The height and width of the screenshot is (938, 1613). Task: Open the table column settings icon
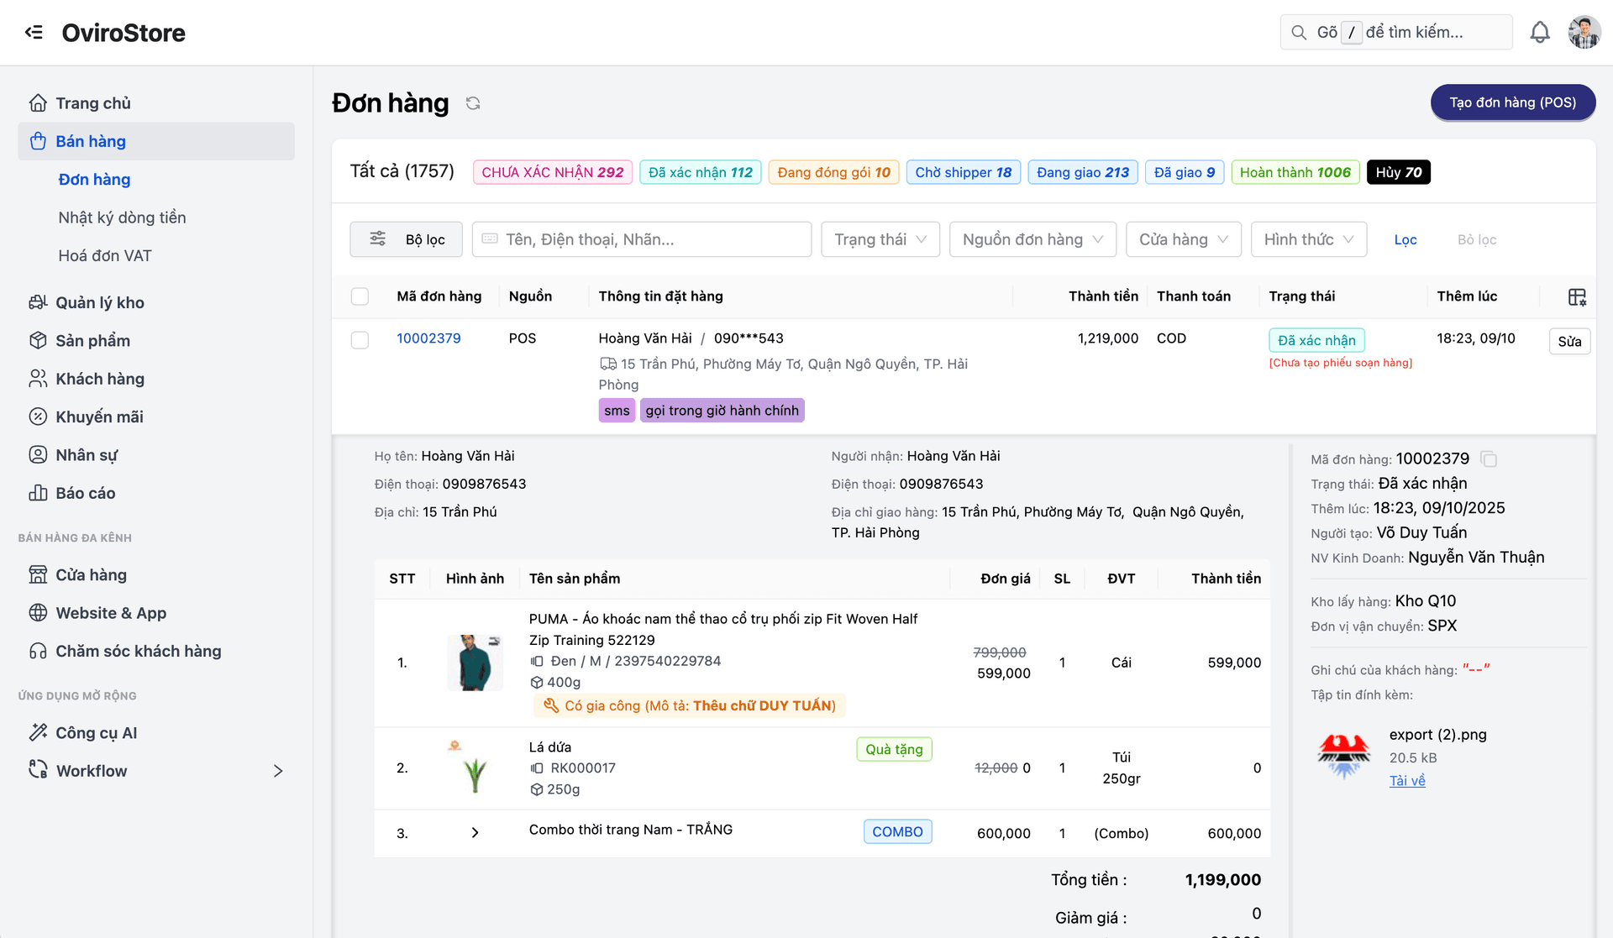1576,296
